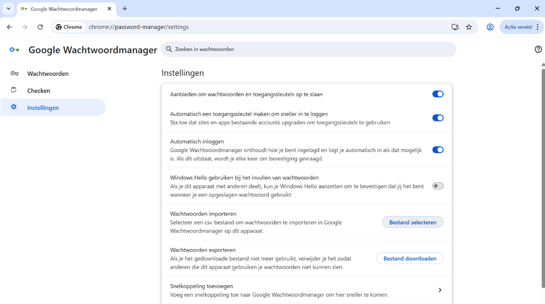545x304 pixels.
Task: Select the Checken checkup icon in sidebar
Action: (x=14, y=90)
